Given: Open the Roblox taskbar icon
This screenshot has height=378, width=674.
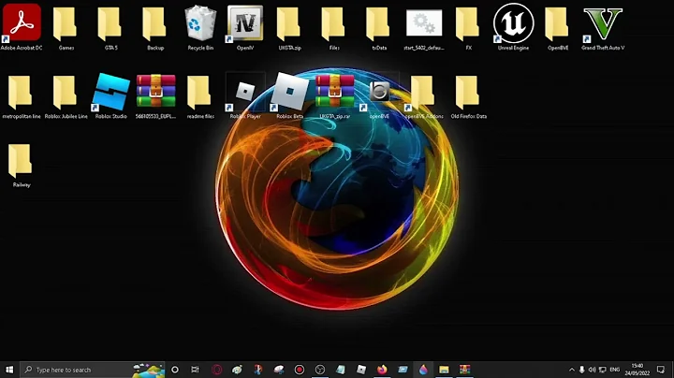Looking at the screenshot, I should 361,370.
